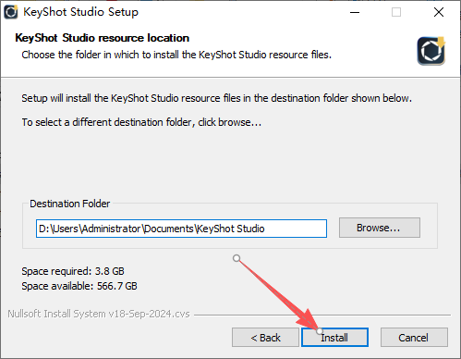Click the Destination Folder group label
The height and width of the screenshot is (359, 461).
point(70,204)
